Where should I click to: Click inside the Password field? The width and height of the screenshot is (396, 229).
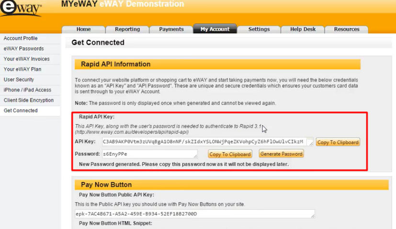coord(150,154)
